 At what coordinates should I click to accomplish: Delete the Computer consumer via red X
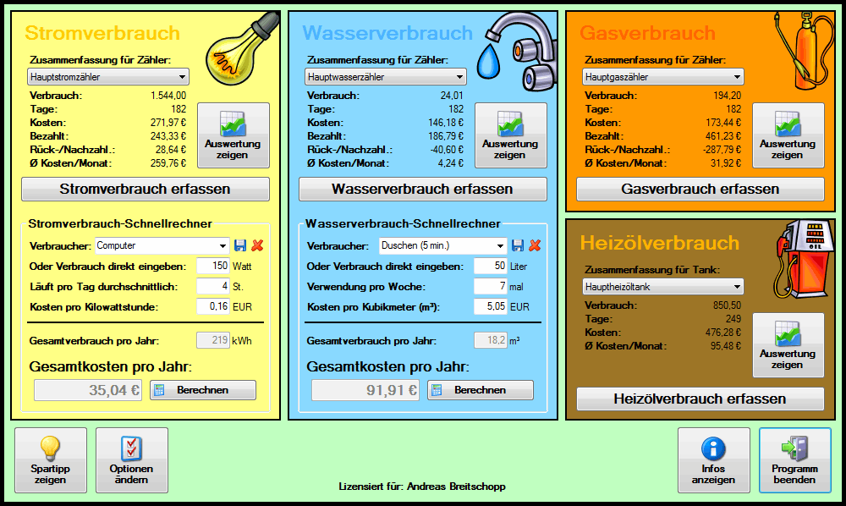coord(256,244)
